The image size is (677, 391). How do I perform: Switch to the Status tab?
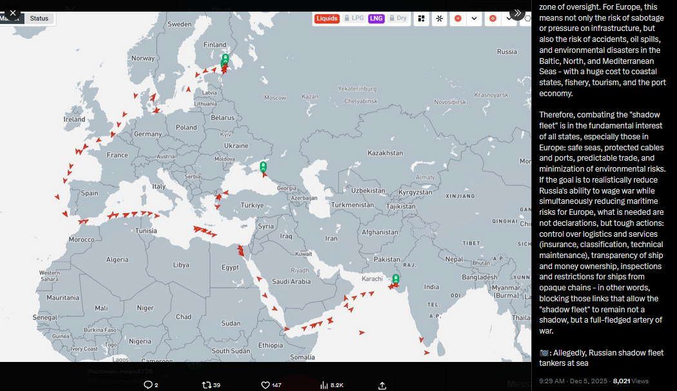point(39,19)
